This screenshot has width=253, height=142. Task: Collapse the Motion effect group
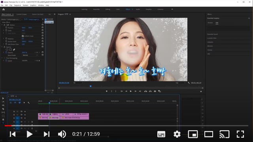tap(2, 25)
